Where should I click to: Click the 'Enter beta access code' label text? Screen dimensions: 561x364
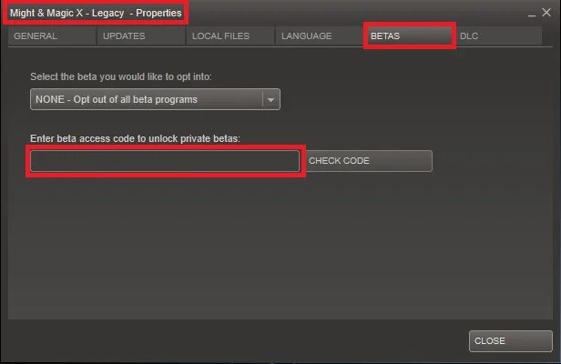(135, 138)
